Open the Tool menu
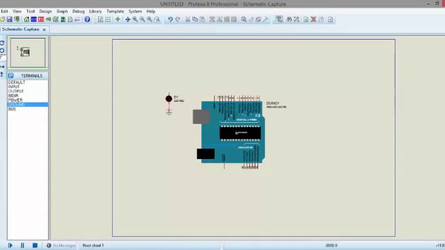This screenshot has height=250, width=445. [31, 11]
